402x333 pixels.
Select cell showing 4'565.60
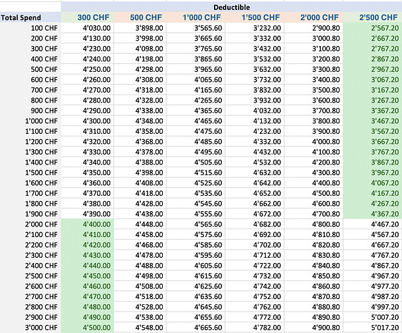(195, 224)
